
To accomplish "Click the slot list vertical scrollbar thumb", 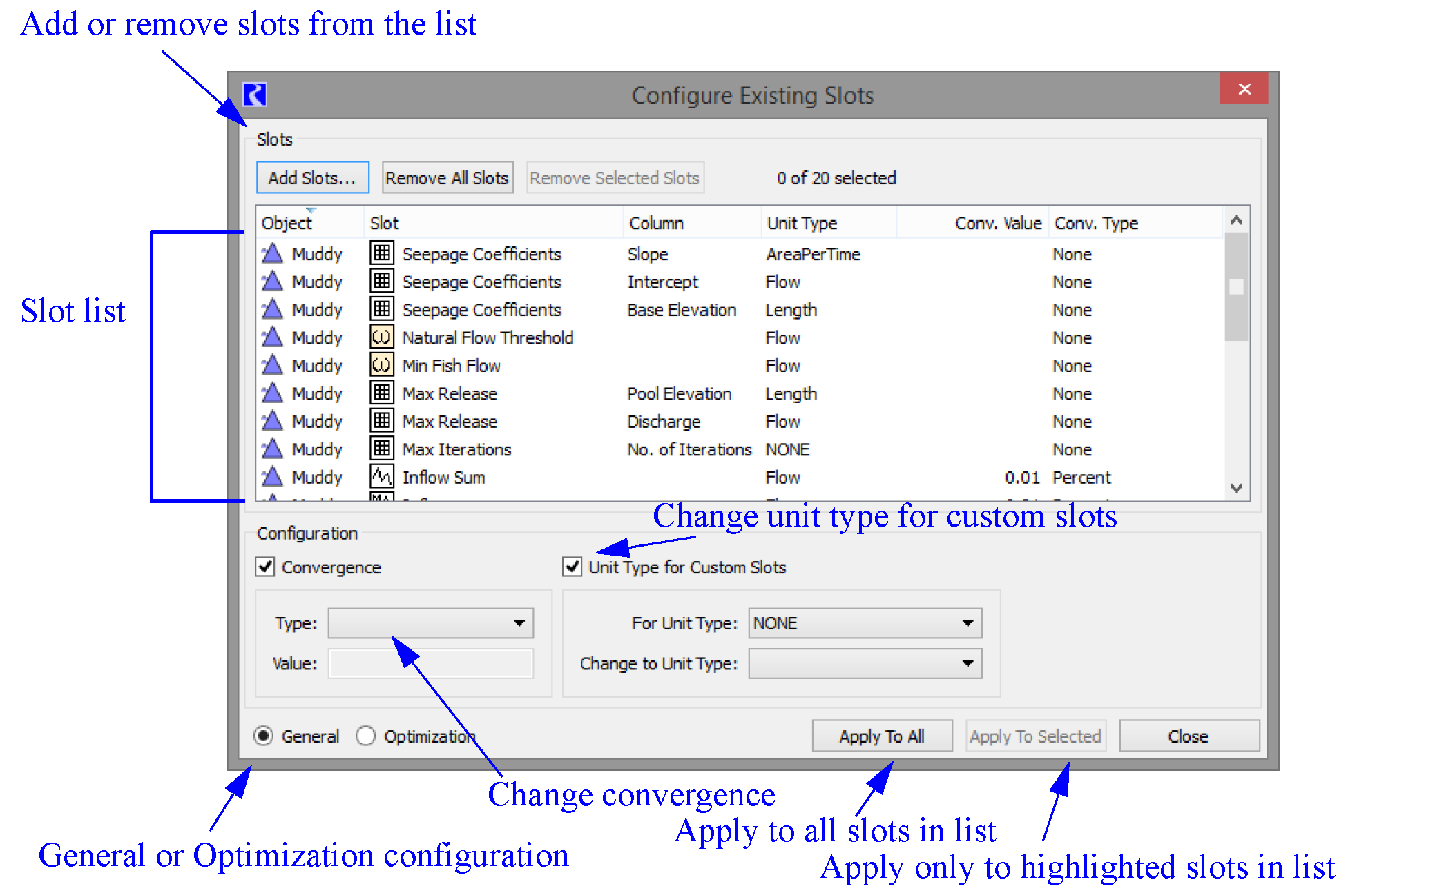I will (x=1236, y=286).
